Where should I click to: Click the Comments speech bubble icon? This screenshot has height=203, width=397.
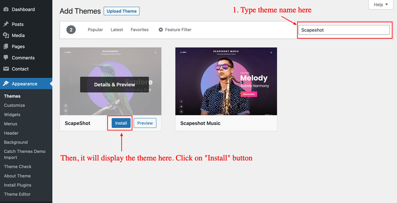6,58
